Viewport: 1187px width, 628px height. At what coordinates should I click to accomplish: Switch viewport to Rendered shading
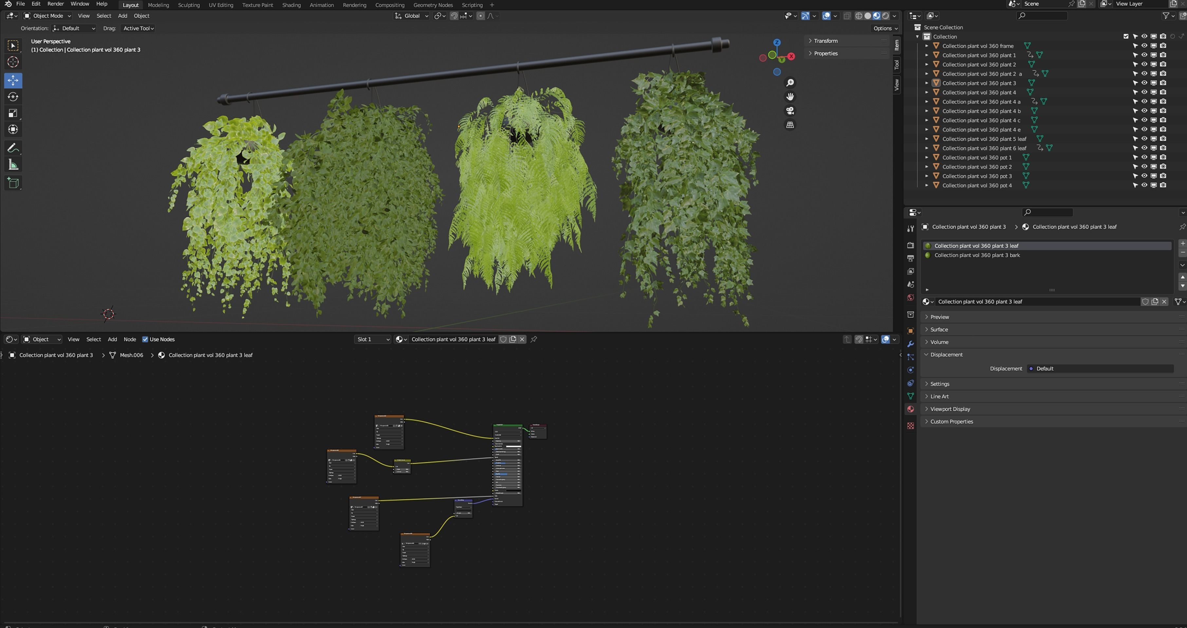pos(885,16)
